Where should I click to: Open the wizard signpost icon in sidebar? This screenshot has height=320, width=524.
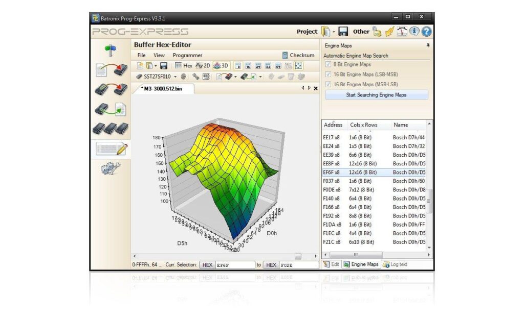(111, 51)
